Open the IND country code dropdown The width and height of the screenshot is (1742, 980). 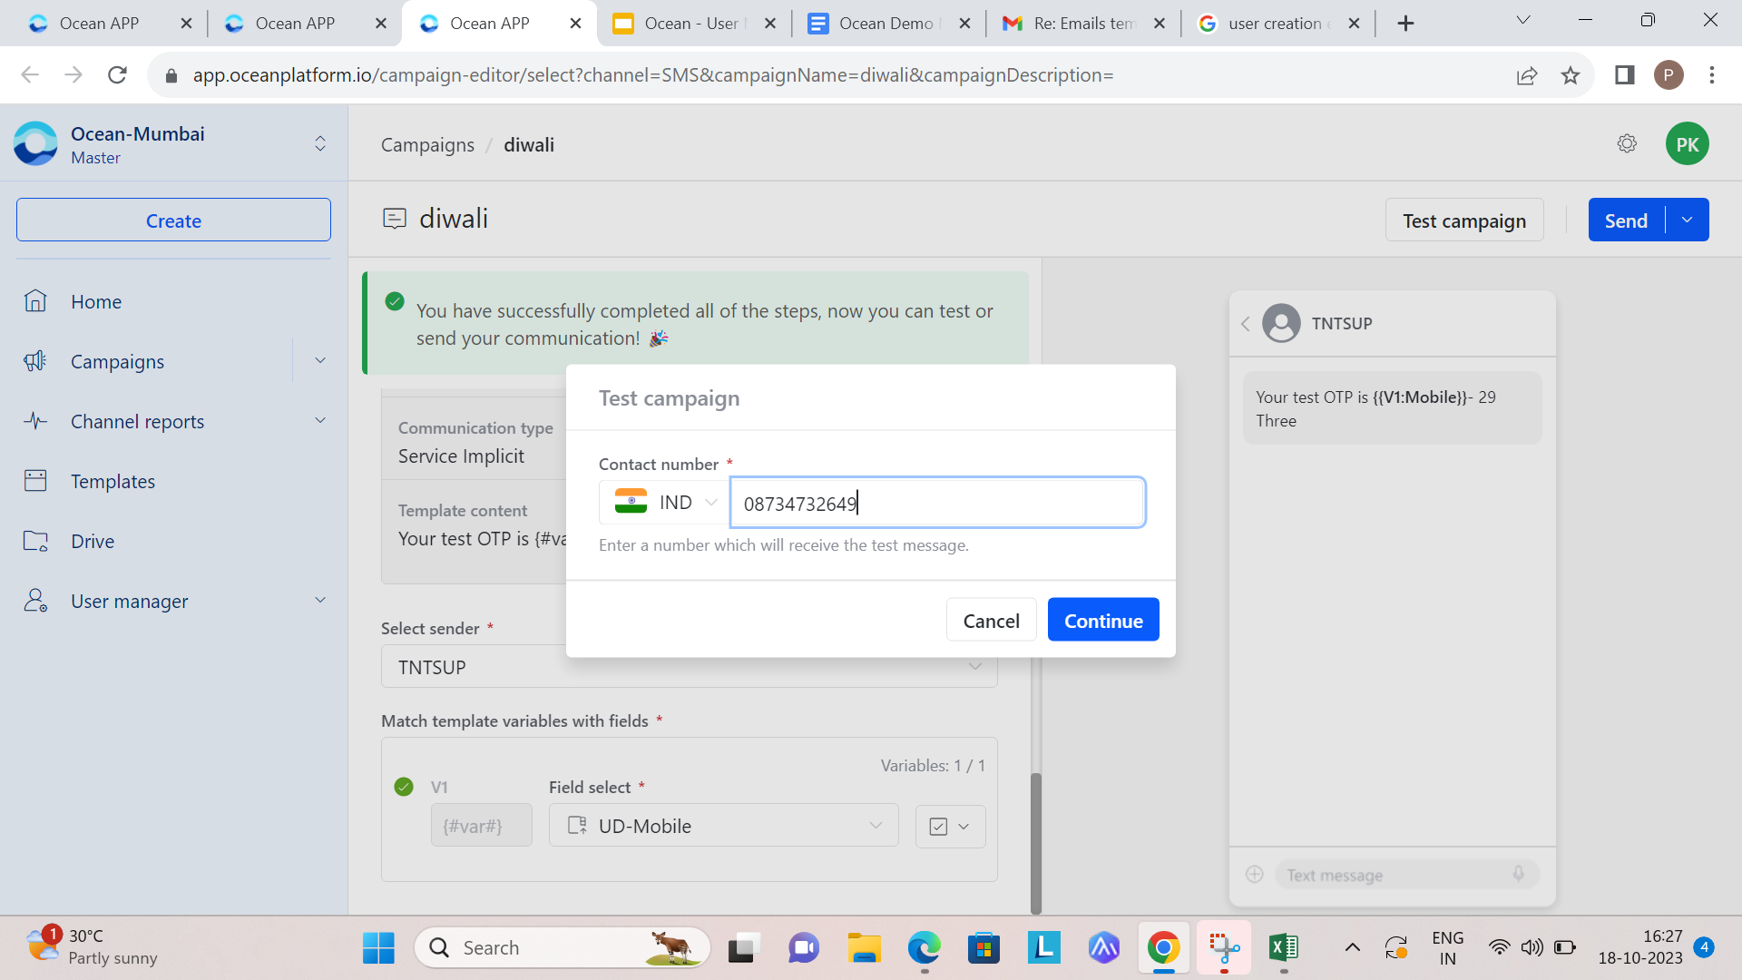tap(665, 503)
